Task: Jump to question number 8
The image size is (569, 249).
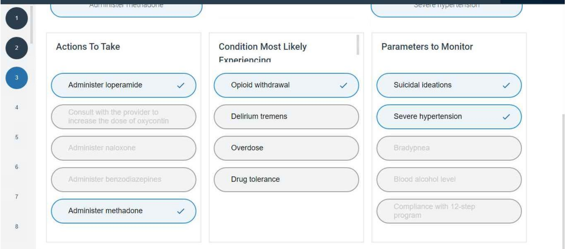Action: (17, 227)
